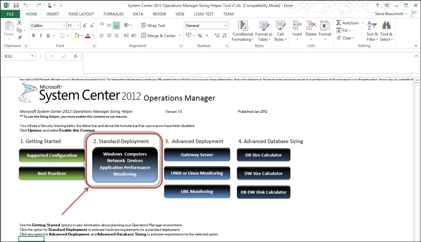Switch to the LOAD TEST tab
Screen dimensions: 421x242
[x=203, y=14]
